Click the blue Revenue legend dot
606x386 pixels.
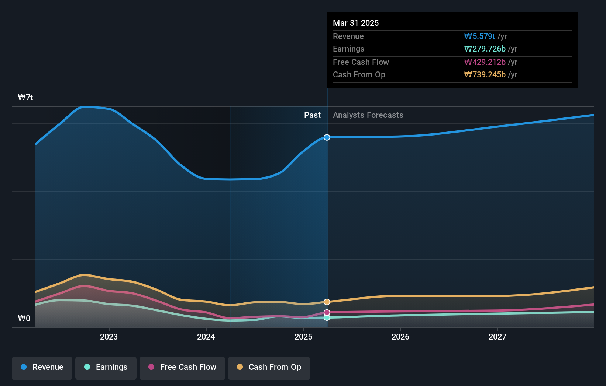pyautogui.click(x=23, y=367)
